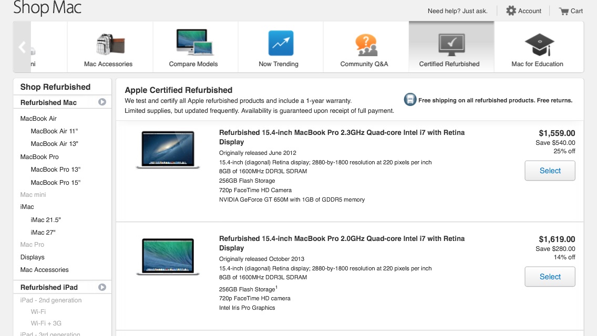Click the Shop Mac page title
The width and height of the screenshot is (597, 336).
(47, 7)
